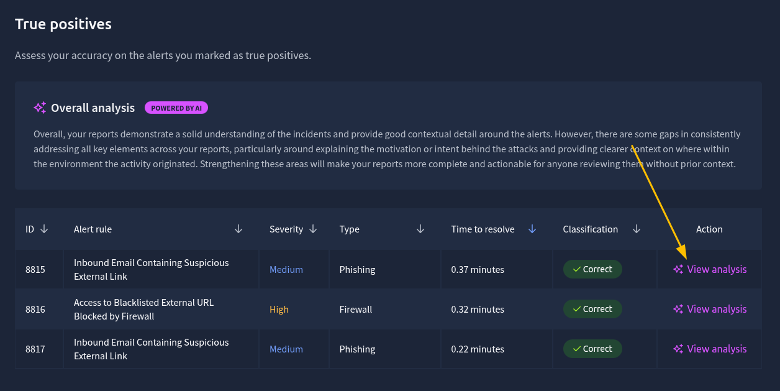Viewport: 780px width, 391px height.
Task: Click 0.32 minutes cell
Action: tap(478, 309)
